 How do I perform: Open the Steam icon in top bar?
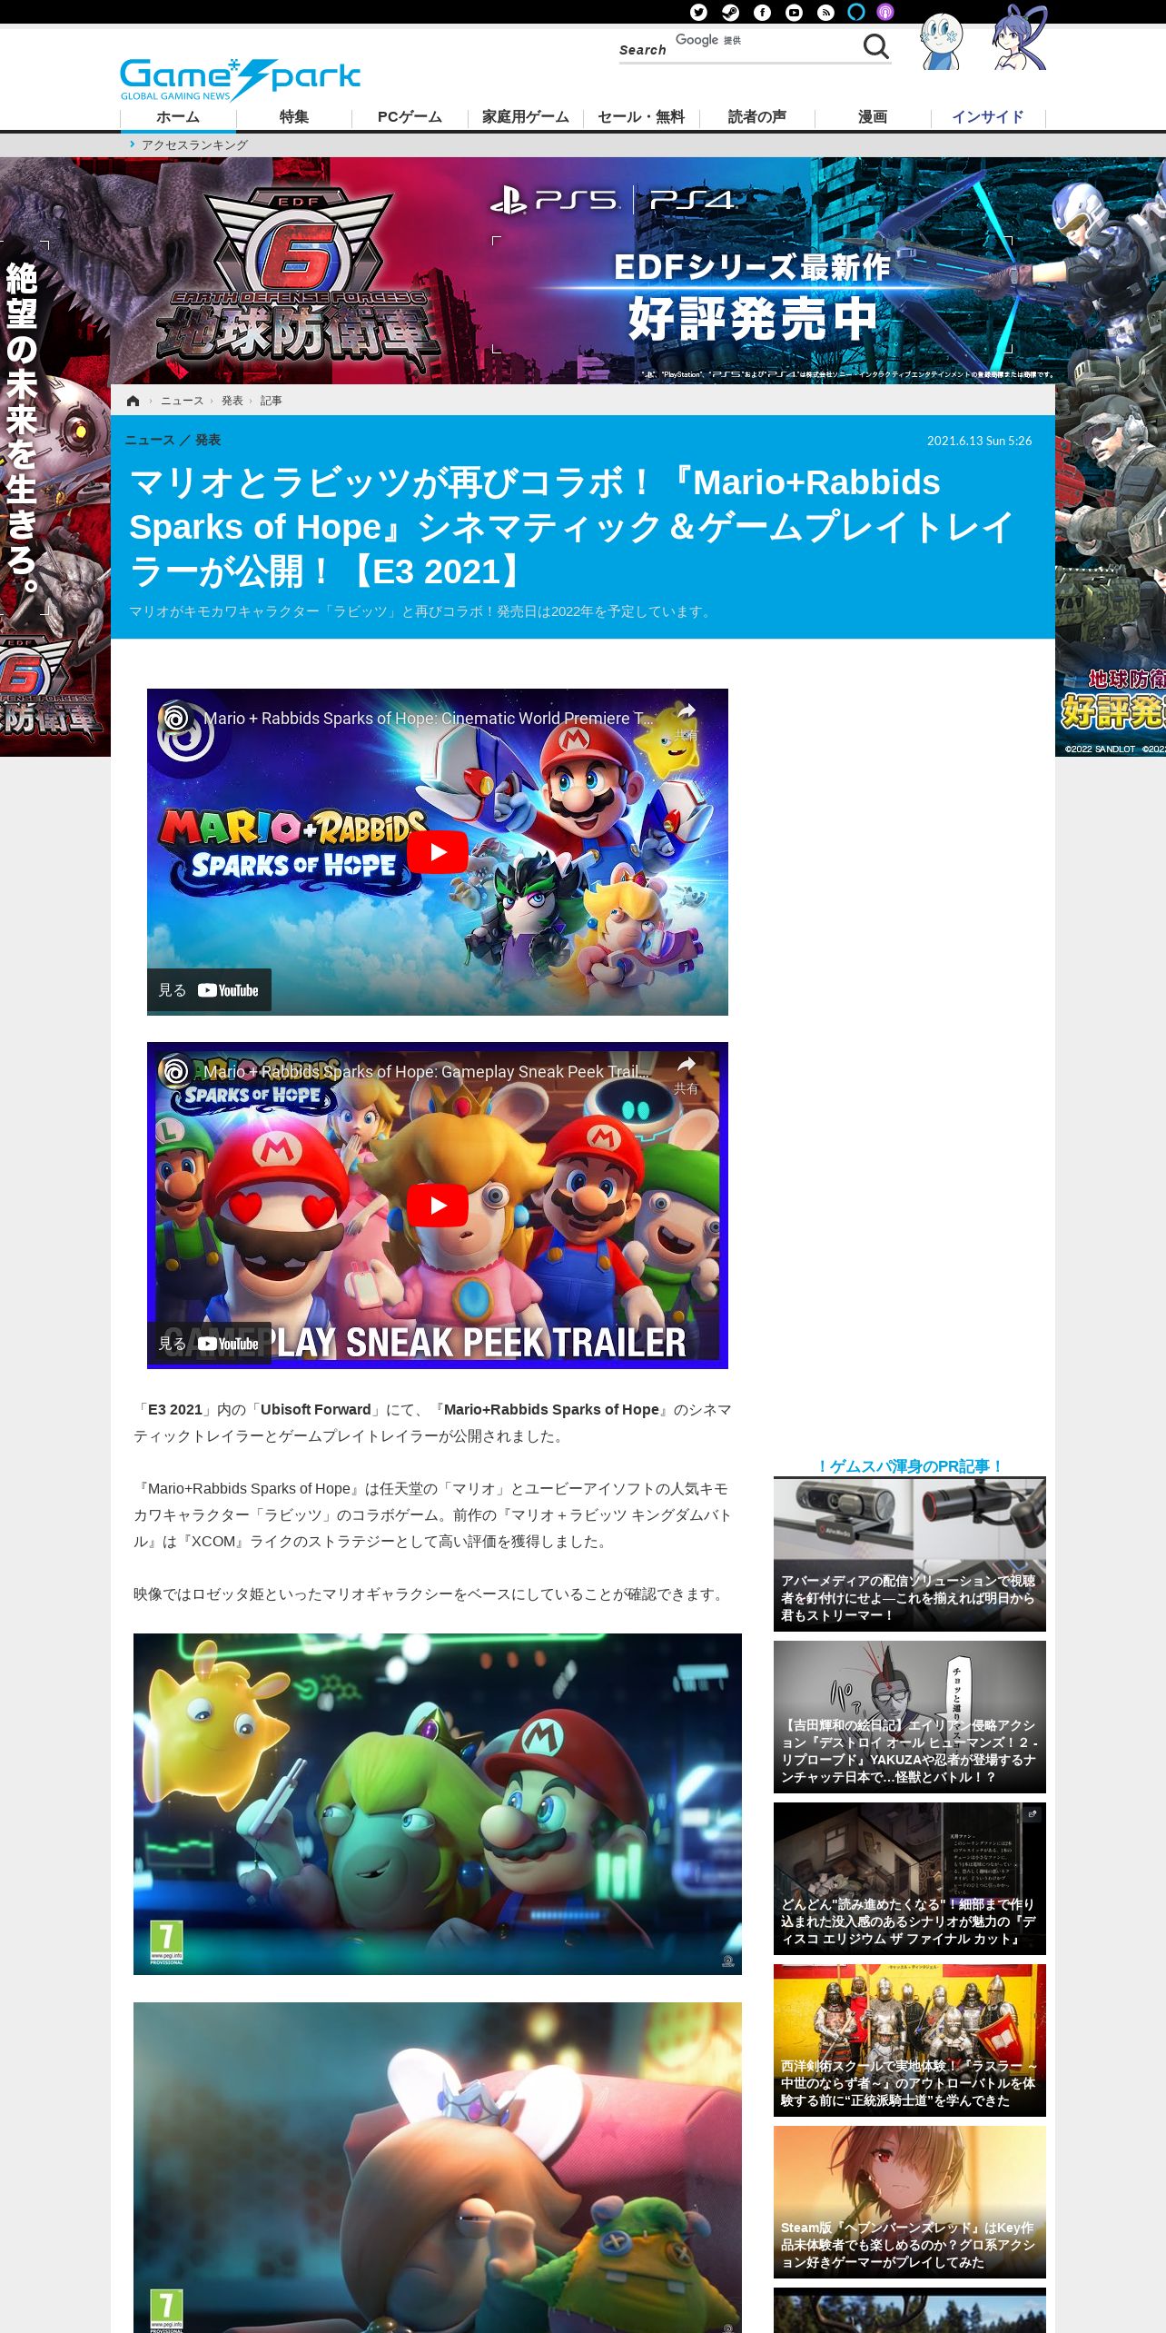(730, 12)
